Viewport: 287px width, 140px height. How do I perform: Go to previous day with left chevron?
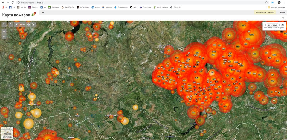point(265,25)
